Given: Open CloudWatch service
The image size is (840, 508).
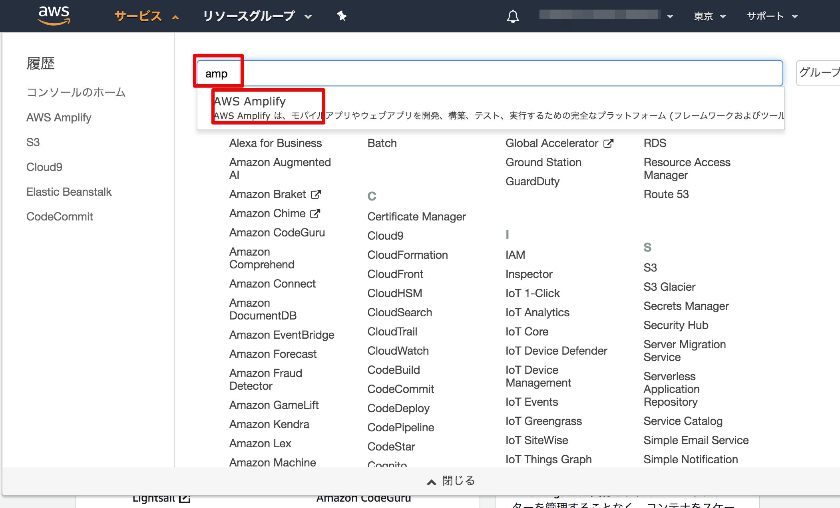Looking at the screenshot, I should [398, 351].
